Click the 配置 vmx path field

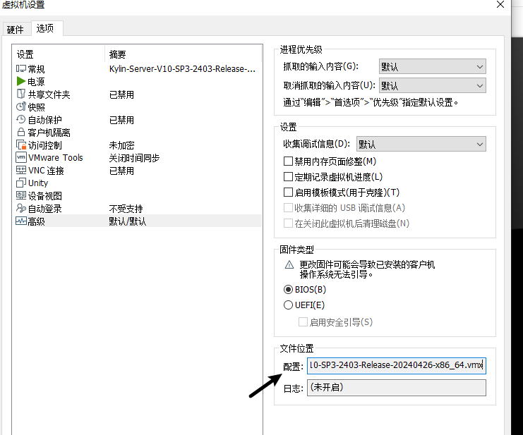click(396, 366)
